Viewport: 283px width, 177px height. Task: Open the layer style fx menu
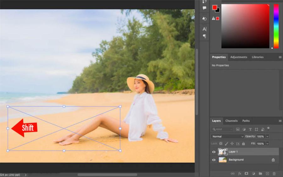[x=240, y=174]
